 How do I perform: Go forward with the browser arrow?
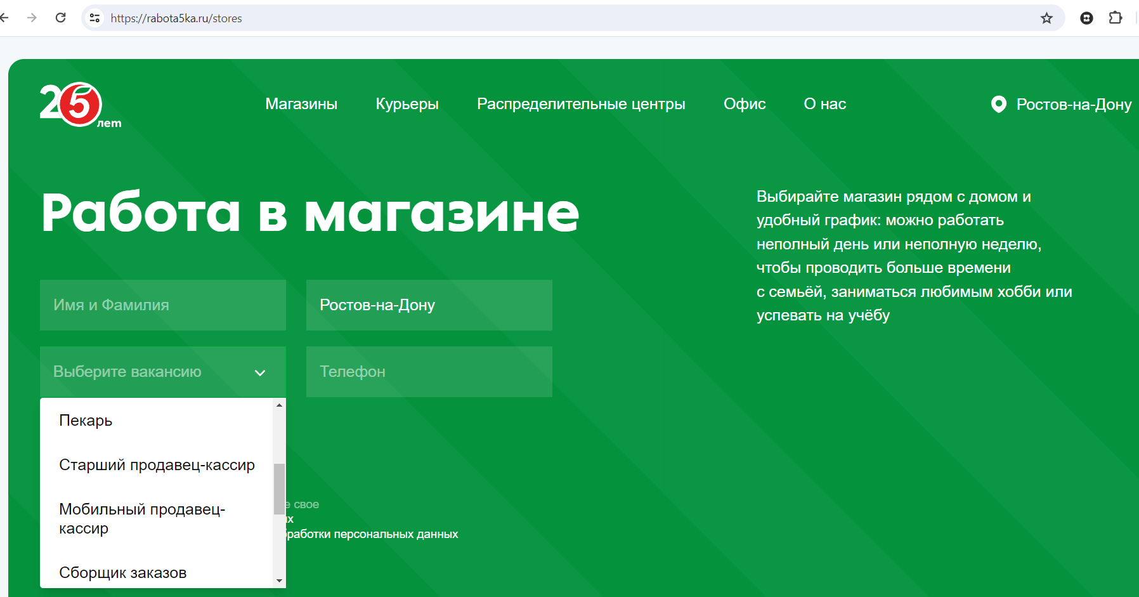tap(32, 18)
